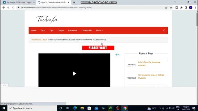Open the Chrome three-dot menu

tap(195, 7)
